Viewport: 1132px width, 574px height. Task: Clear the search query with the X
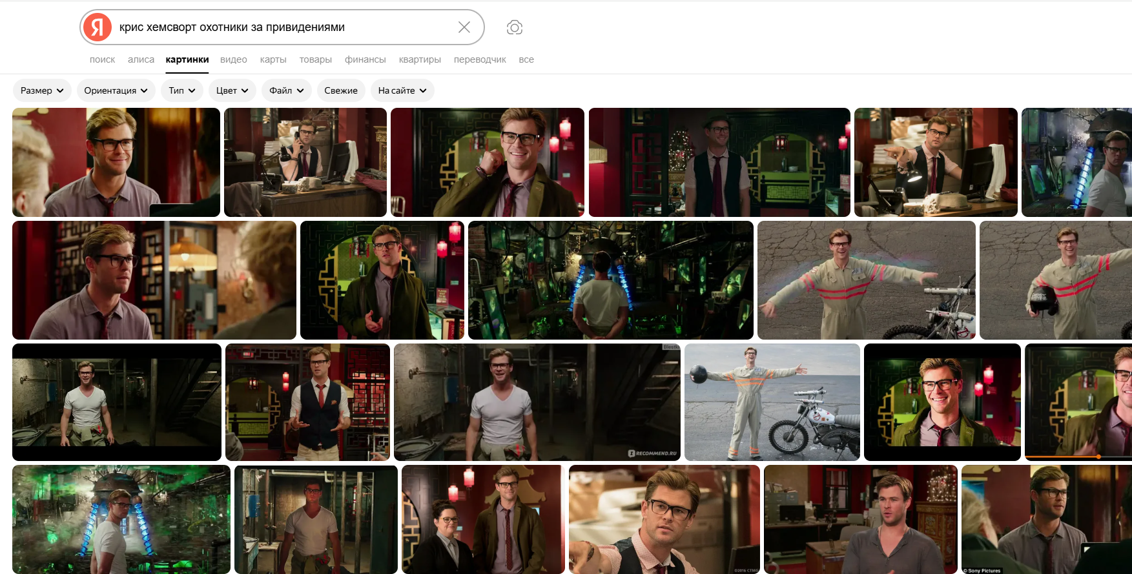click(464, 27)
